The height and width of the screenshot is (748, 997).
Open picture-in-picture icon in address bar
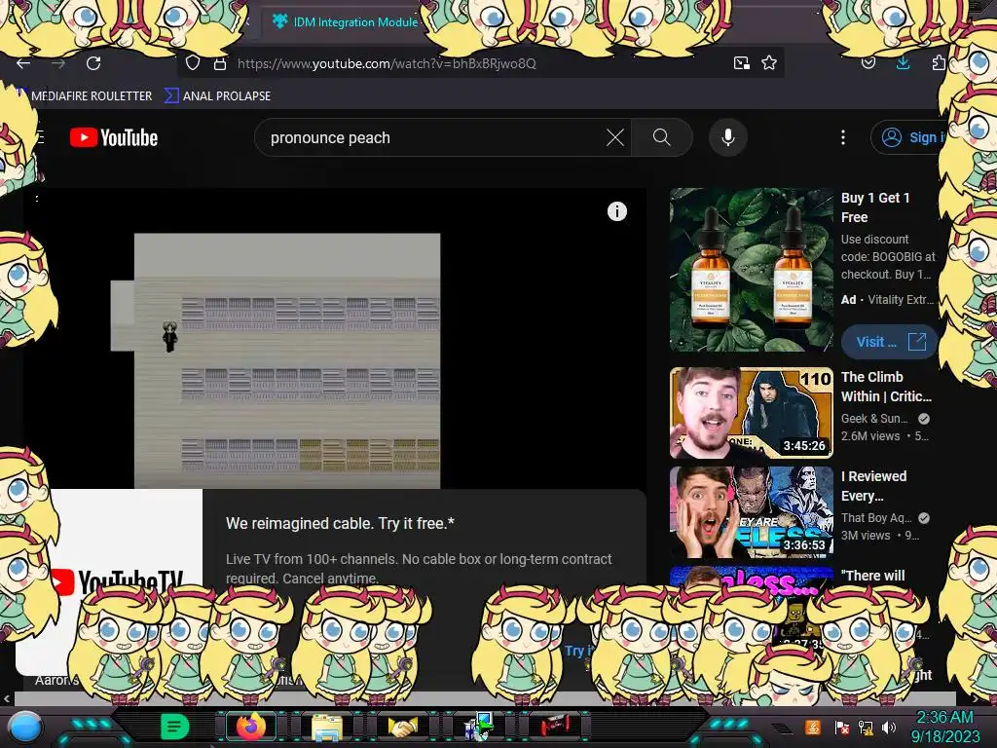point(741,63)
